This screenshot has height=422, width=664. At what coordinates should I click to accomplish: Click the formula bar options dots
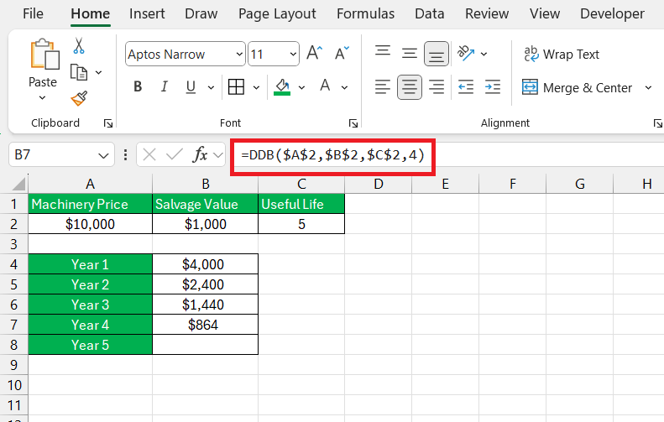pos(125,155)
